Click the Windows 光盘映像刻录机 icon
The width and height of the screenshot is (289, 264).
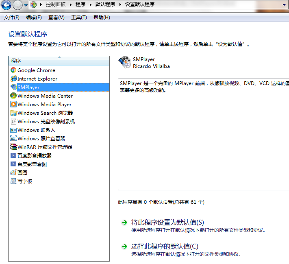[x=13, y=121]
